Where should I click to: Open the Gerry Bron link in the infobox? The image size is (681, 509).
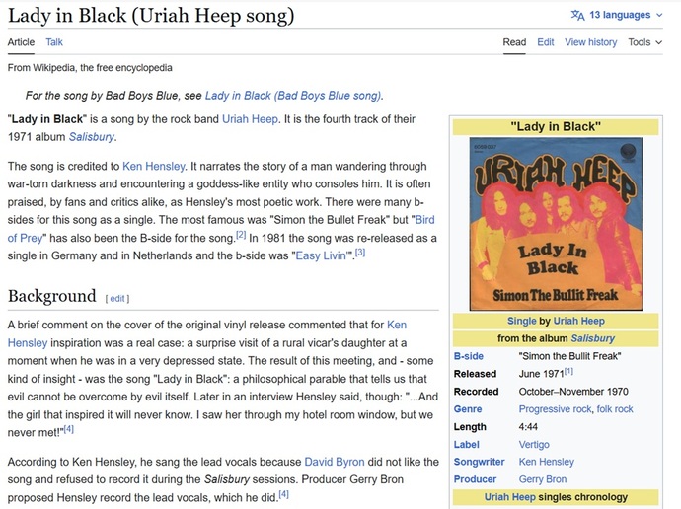(x=543, y=479)
